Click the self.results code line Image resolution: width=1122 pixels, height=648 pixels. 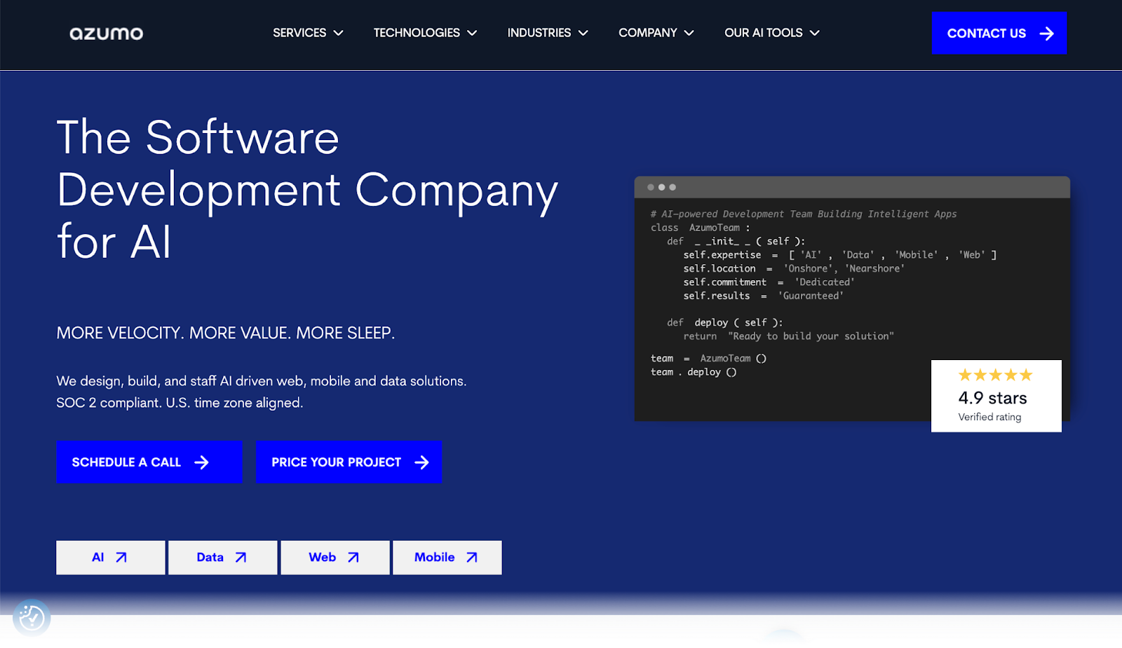tap(763, 296)
